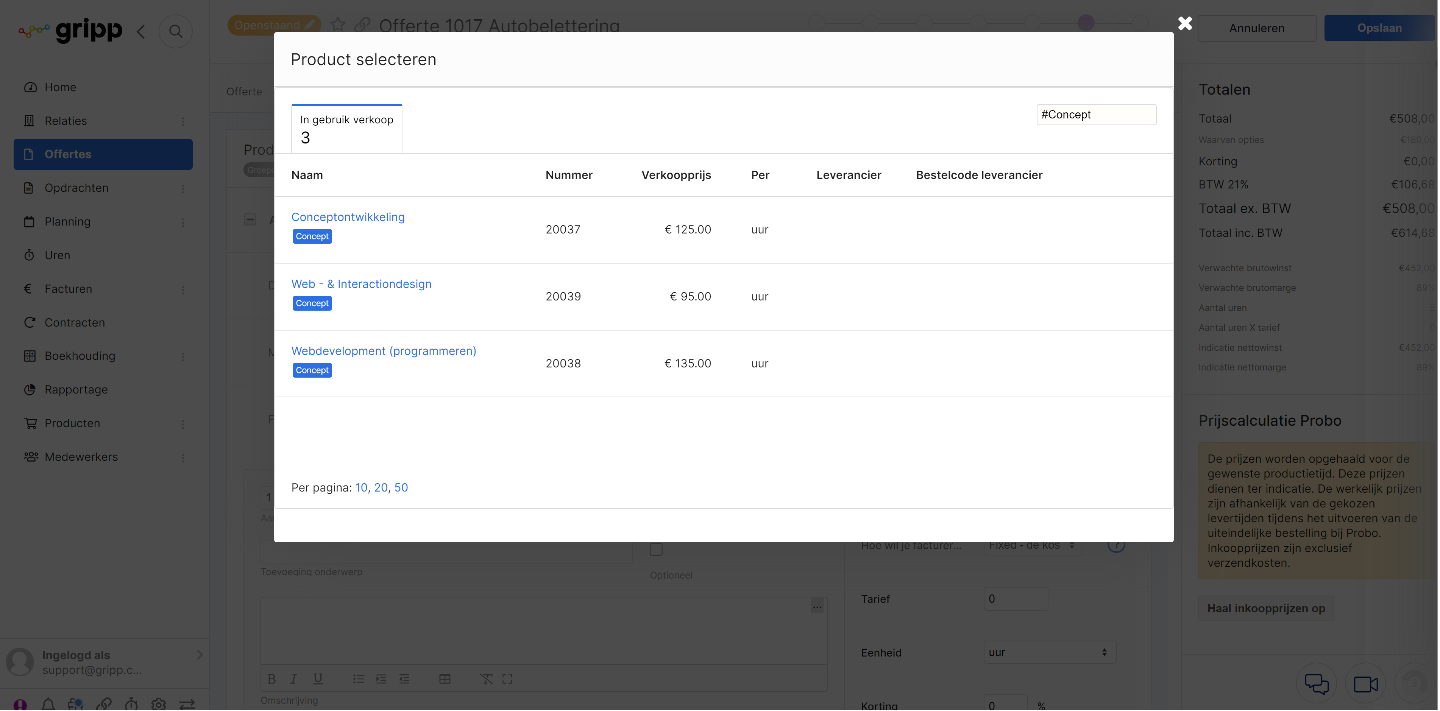Expand the logged-in user chevron
The width and height of the screenshot is (1440, 711).
pos(200,655)
